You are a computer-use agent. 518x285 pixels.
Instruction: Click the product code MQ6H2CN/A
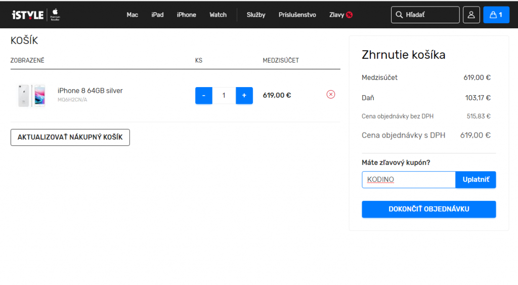72,100
